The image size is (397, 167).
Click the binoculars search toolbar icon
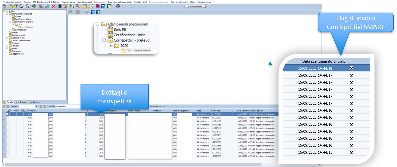pos(60,6)
